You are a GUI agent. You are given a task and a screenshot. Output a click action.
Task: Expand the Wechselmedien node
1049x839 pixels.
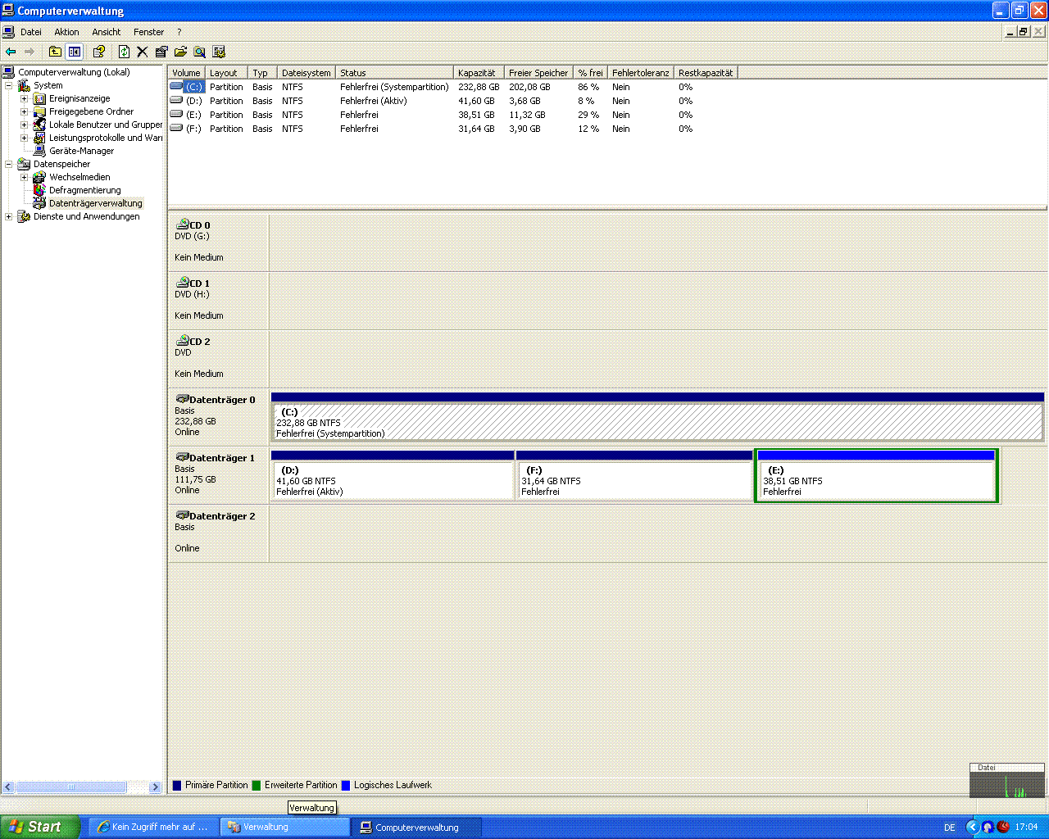[24, 177]
